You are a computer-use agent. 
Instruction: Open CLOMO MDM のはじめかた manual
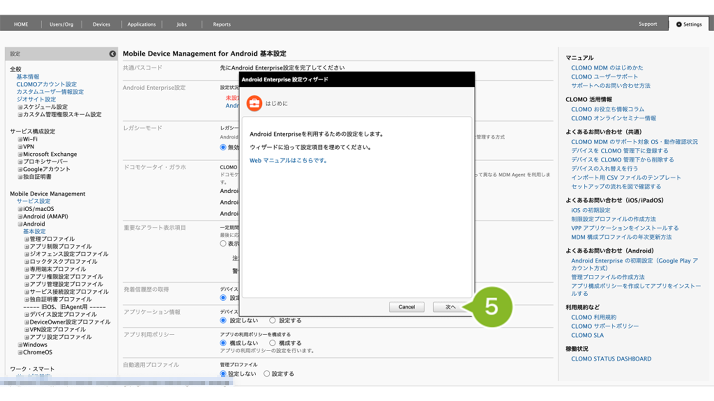(x=607, y=68)
